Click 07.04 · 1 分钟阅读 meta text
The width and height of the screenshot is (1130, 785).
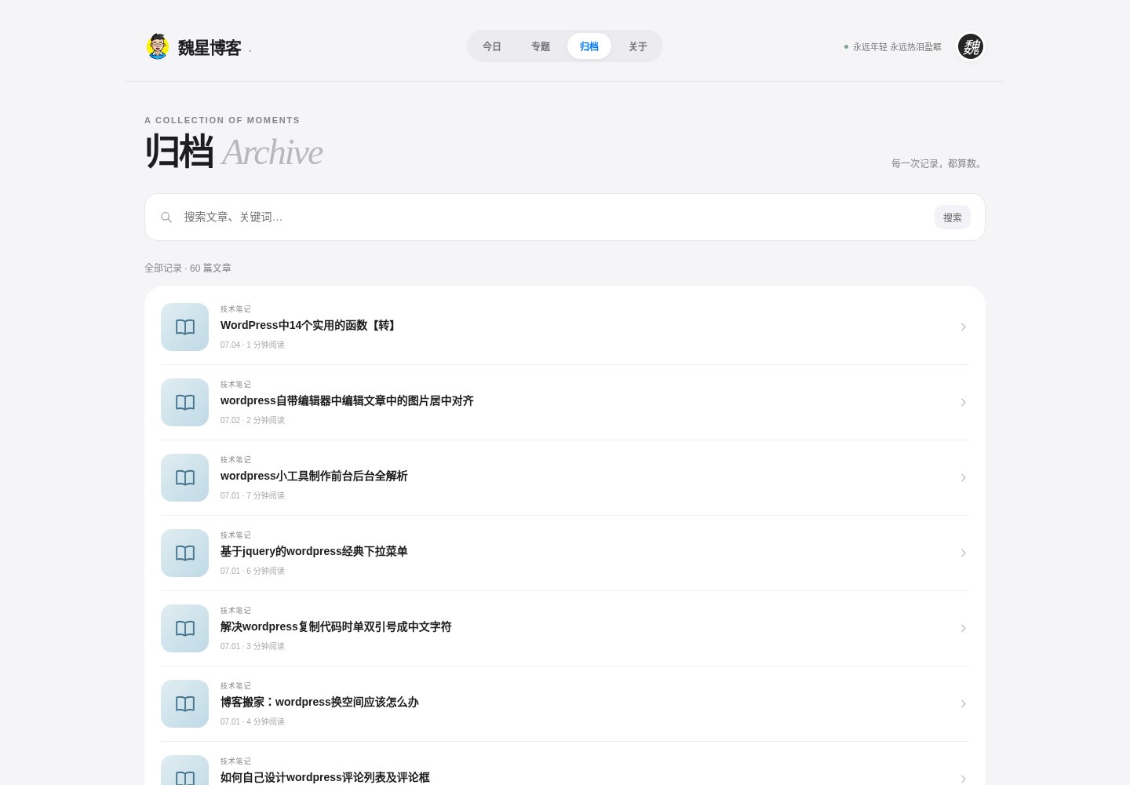coord(253,345)
